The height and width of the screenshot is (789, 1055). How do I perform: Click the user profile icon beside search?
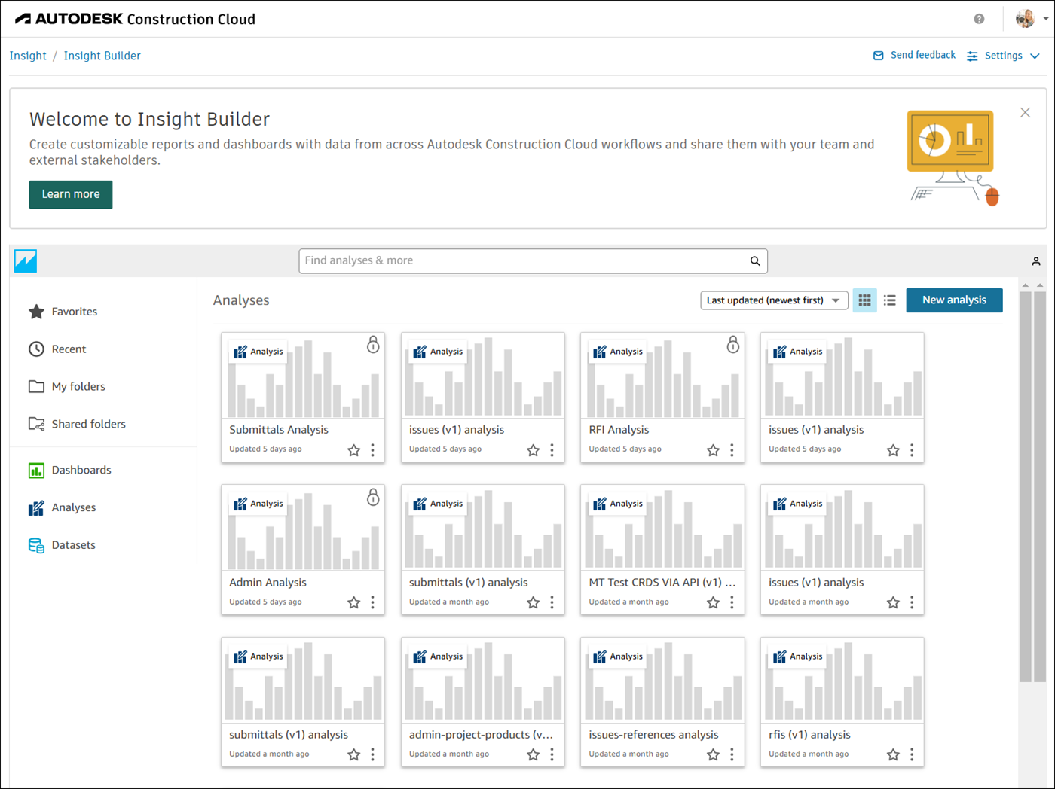pyautogui.click(x=1036, y=261)
